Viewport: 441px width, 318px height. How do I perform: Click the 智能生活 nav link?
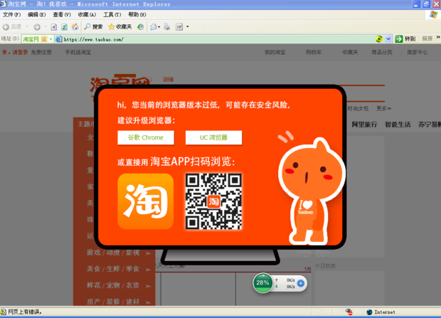398,124
